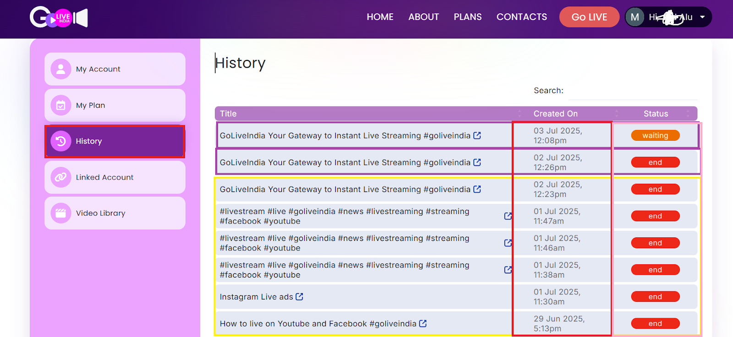Click the History page heading

[241, 63]
